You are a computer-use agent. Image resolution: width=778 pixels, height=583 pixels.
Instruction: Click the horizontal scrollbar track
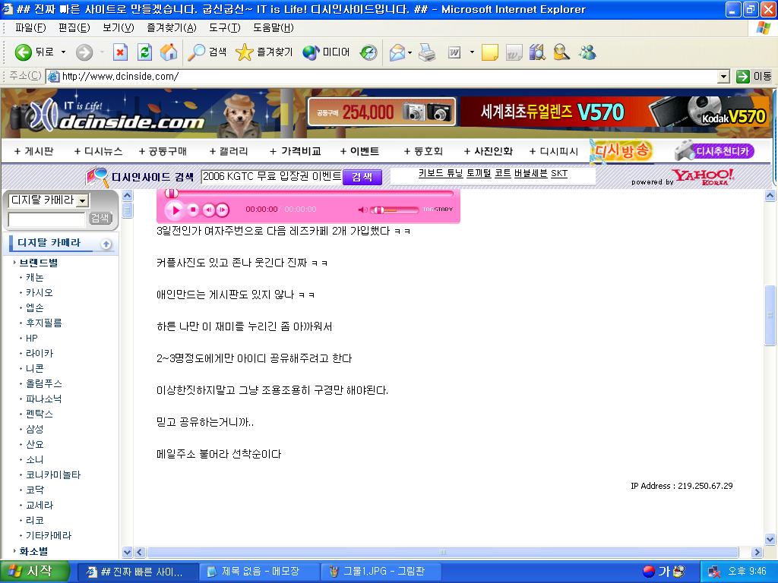[442, 553]
